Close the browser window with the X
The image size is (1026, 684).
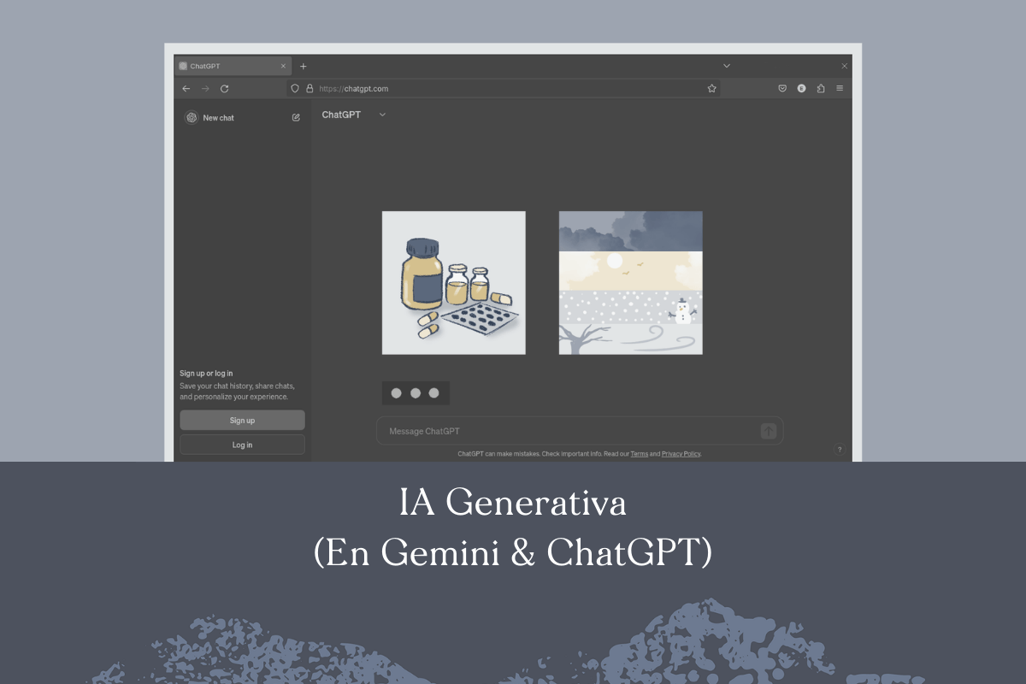[x=845, y=66]
